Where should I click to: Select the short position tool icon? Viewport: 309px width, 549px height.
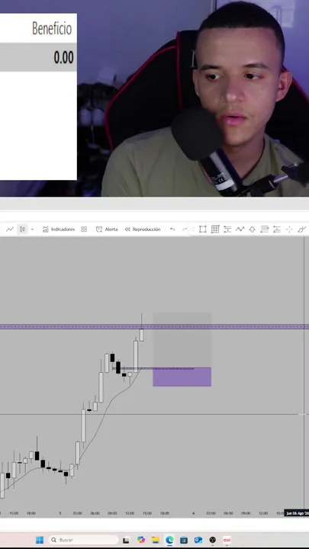click(x=277, y=230)
